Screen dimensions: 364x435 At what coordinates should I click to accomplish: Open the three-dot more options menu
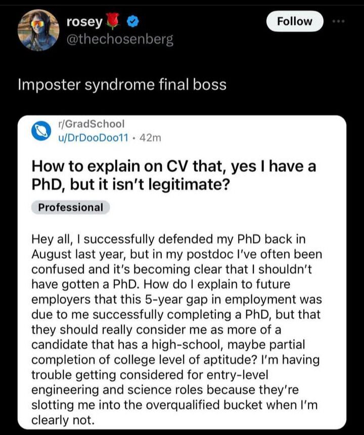pos(339,21)
